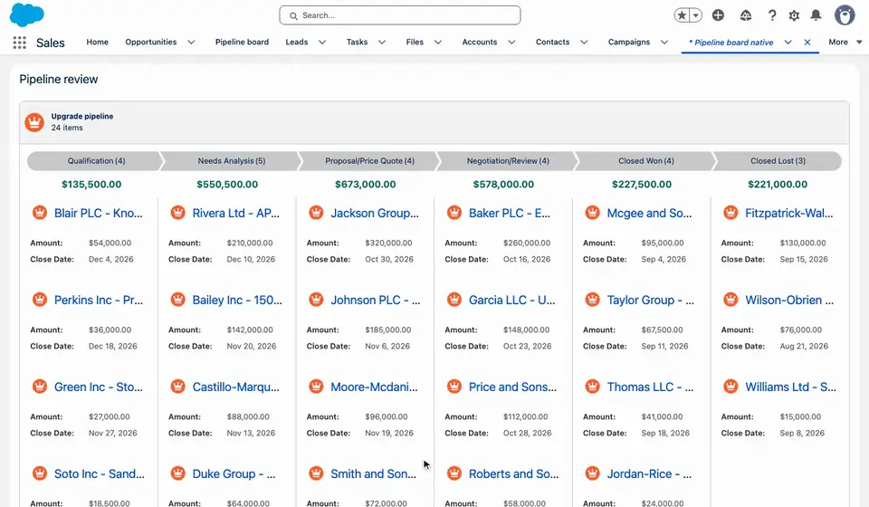The image size is (869, 507).
Task: Click the Upgrade pipeline crown icon
Action: pyautogui.click(x=34, y=122)
